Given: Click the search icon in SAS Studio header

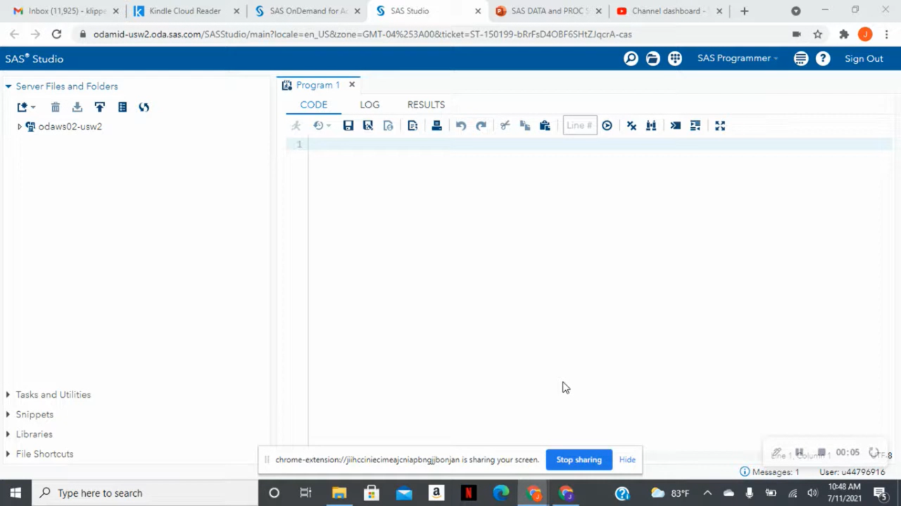Looking at the screenshot, I should click(631, 59).
